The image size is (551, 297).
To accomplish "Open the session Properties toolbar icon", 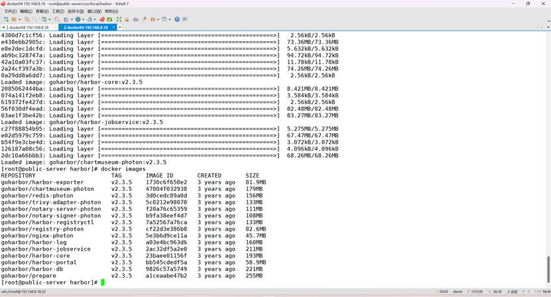I will [44, 19].
